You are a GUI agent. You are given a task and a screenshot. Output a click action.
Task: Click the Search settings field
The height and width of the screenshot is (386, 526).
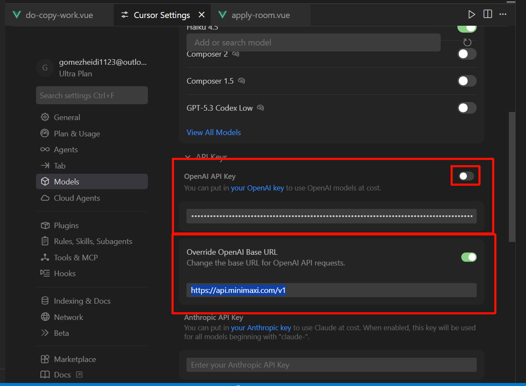92,95
